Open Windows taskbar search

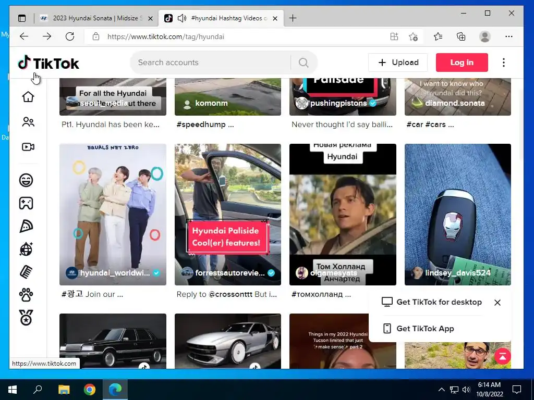pos(38,390)
